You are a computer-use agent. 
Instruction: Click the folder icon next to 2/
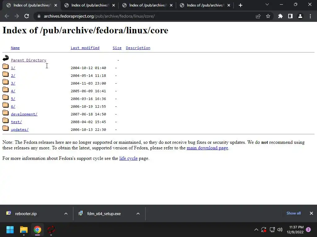click(6, 74)
